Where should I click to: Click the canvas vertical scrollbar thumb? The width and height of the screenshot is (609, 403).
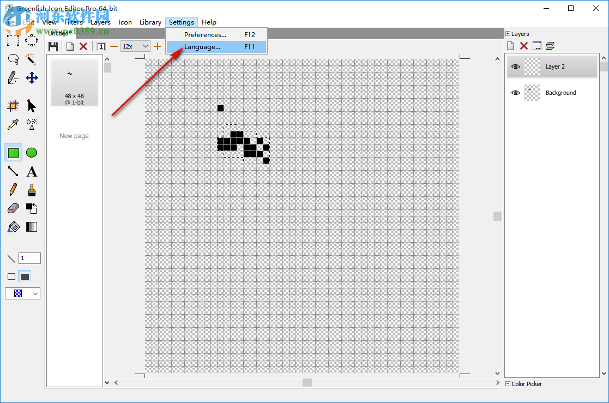point(497,216)
